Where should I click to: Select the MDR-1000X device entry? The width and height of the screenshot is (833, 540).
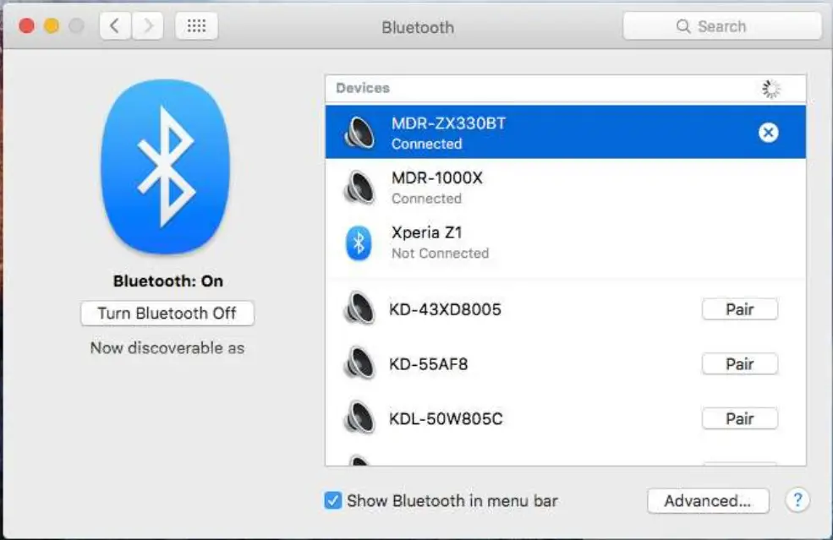[507, 186]
